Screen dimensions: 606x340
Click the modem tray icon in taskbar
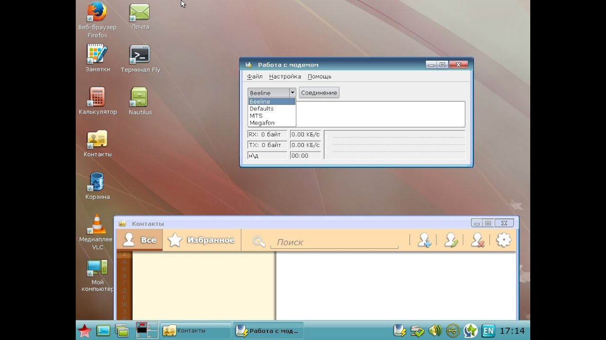click(x=401, y=331)
